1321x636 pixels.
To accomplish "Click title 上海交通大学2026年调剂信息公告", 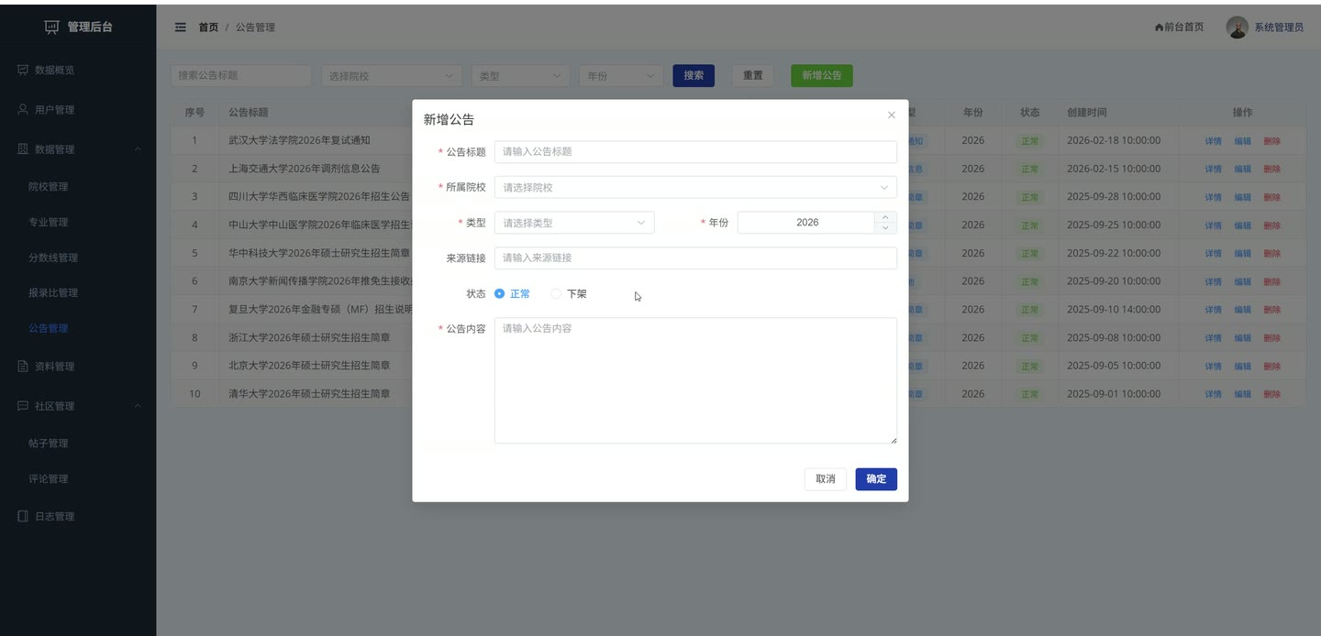I will click(x=304, y=169).
